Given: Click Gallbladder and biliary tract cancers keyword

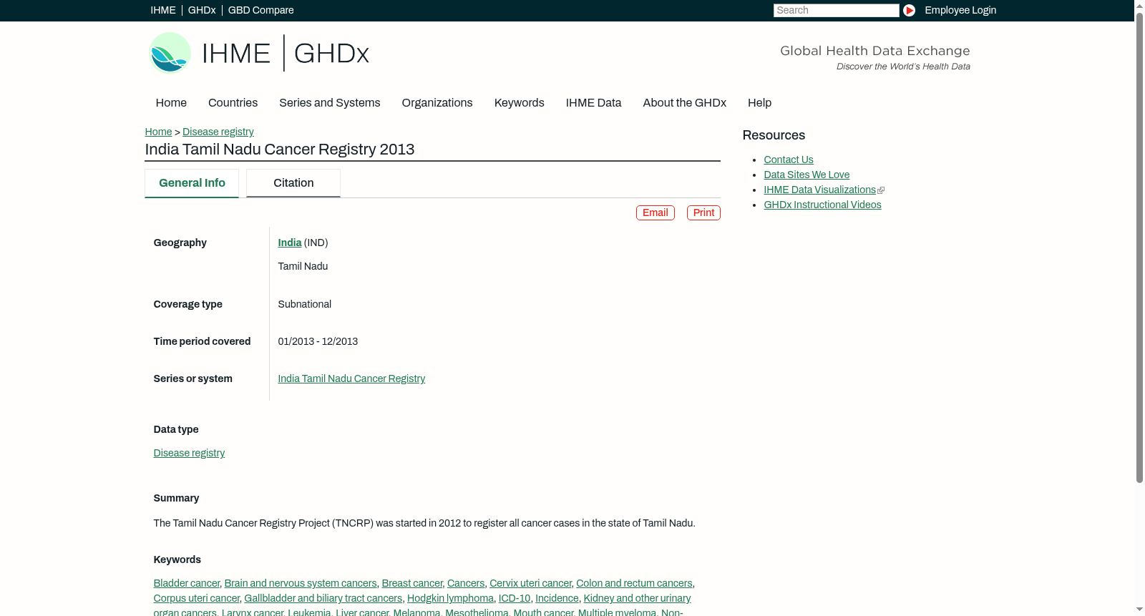Looking at the screenshot, I should (x=323, y=598).
